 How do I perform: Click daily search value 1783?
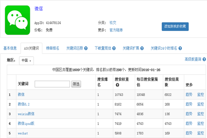pyautogui.click(x=140, y=133)
